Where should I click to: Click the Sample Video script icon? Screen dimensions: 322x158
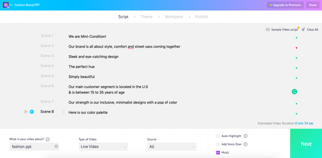[x=268, y=29]
